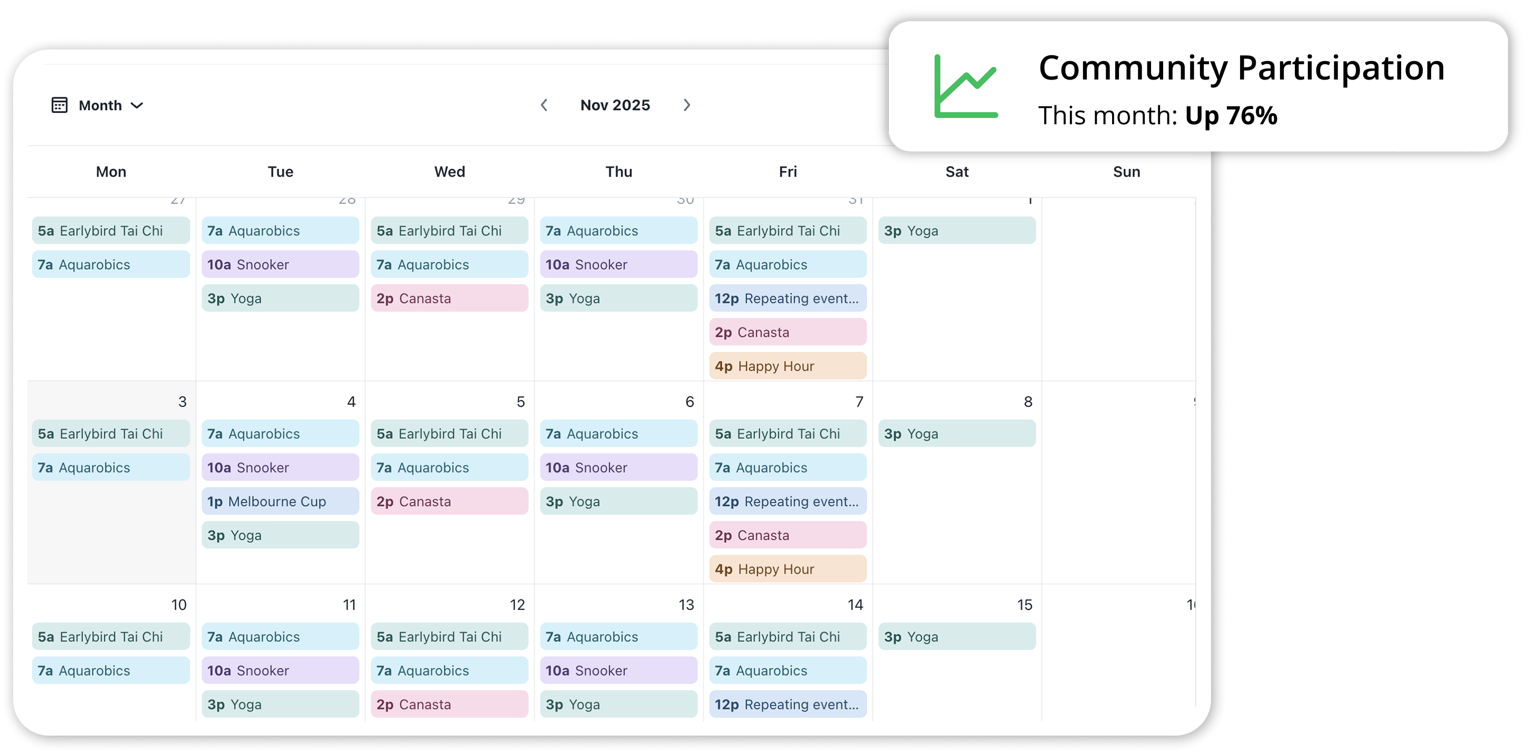Advance to next month with right arrow
Screen dimensions: 1537x753
[686, 105]
